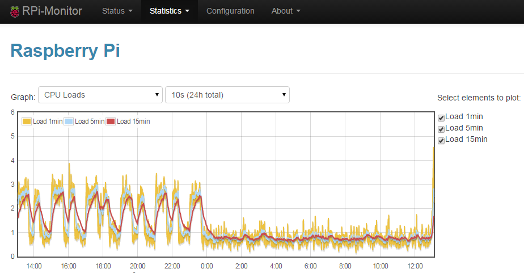Click the red Load 15min legend swatch
524x273 pixels.
pos(111,121)
